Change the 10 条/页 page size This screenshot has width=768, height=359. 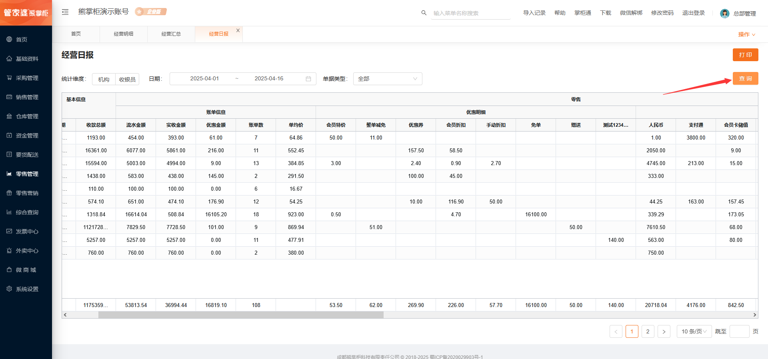pyautogui.click(x=694, y=331)
